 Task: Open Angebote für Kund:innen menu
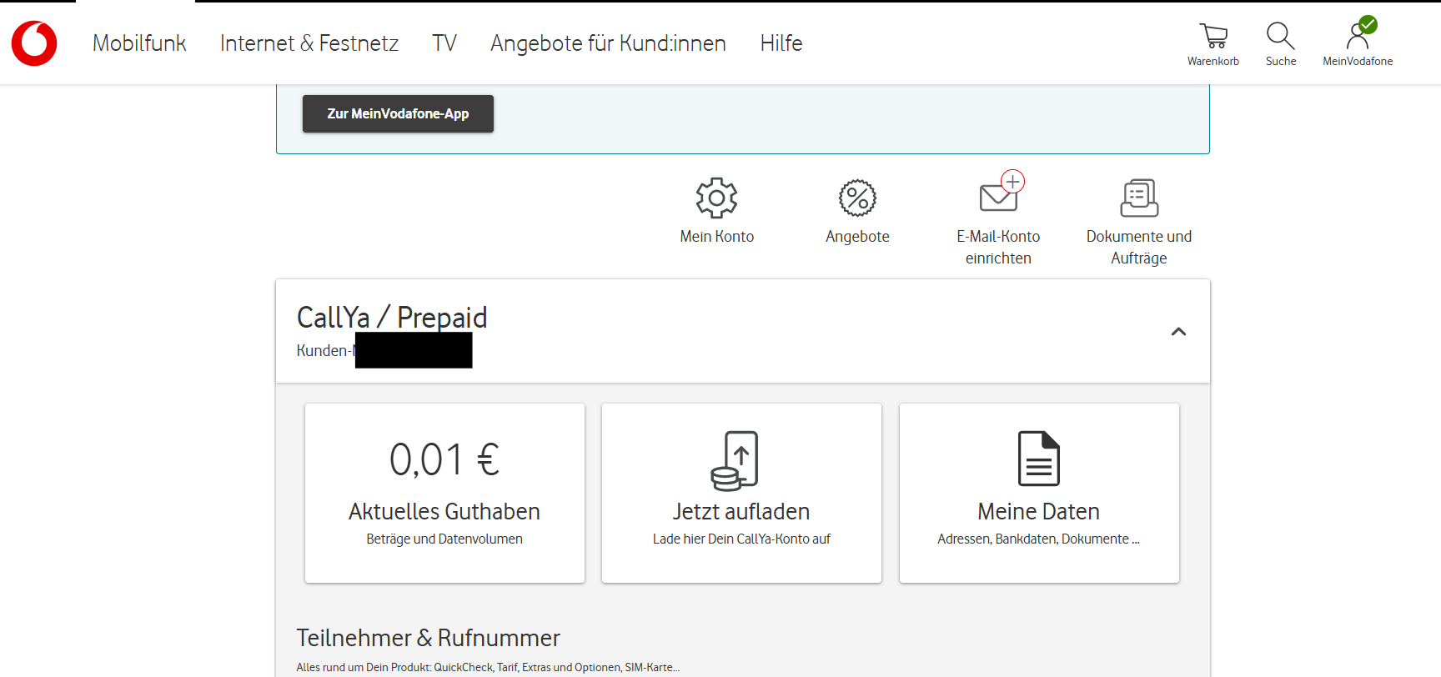(x=608, y=43)
